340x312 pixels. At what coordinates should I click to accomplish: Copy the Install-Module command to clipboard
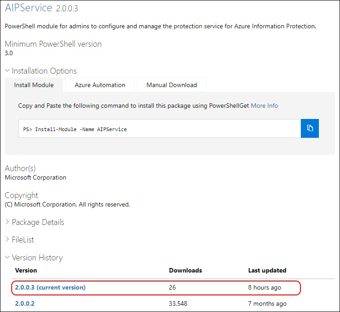pyautogui.click(x=309, y=128)
